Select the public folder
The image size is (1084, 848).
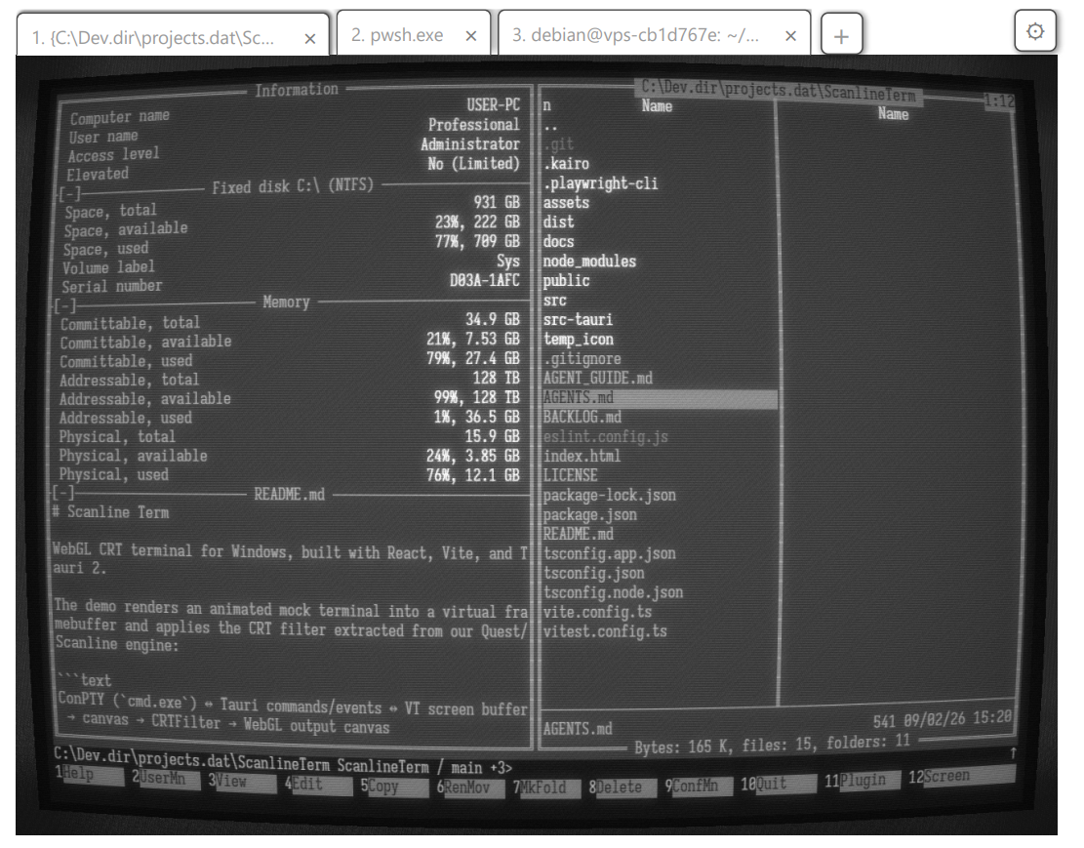566,280
